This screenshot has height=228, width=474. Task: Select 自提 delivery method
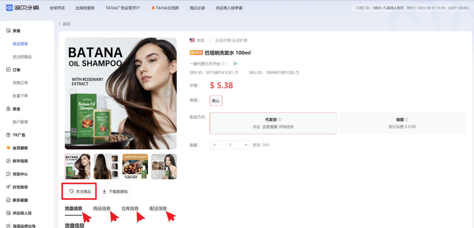401,123
